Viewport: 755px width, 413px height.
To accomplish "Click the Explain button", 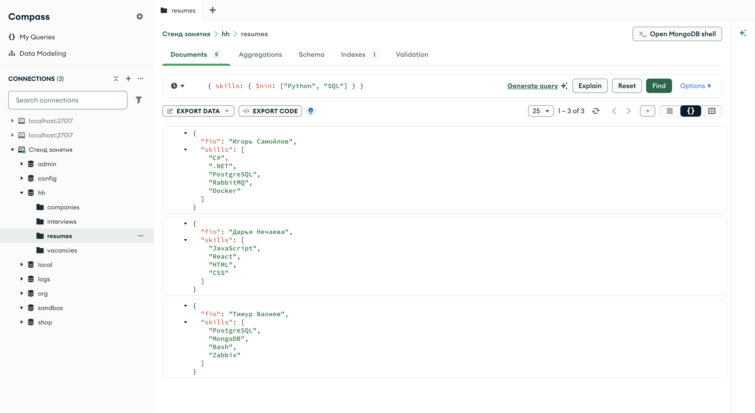I will pos(590,86).
